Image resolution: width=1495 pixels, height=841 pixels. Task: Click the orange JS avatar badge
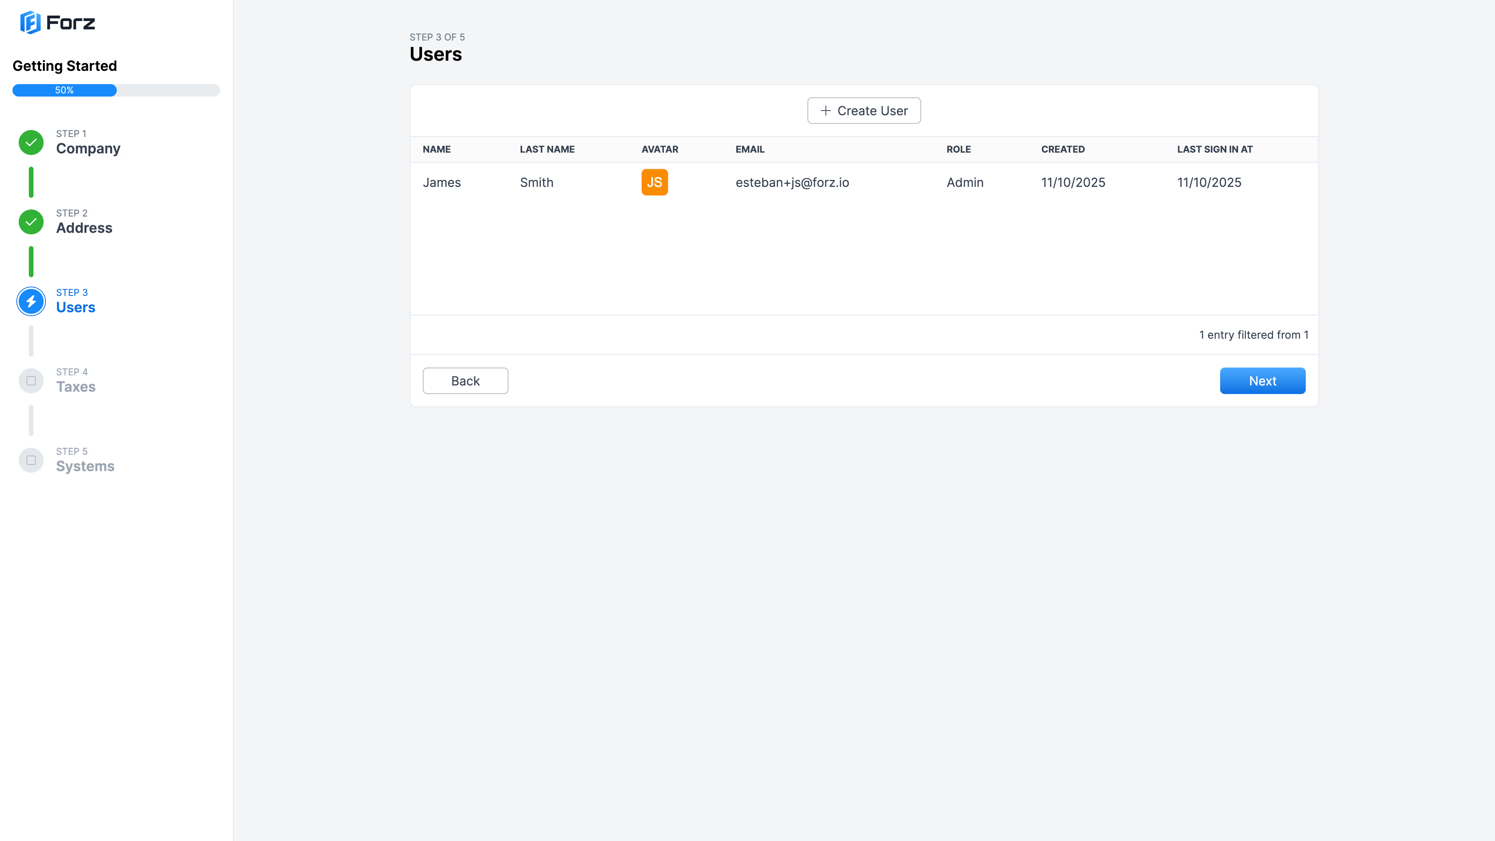[x=654, y=182]
